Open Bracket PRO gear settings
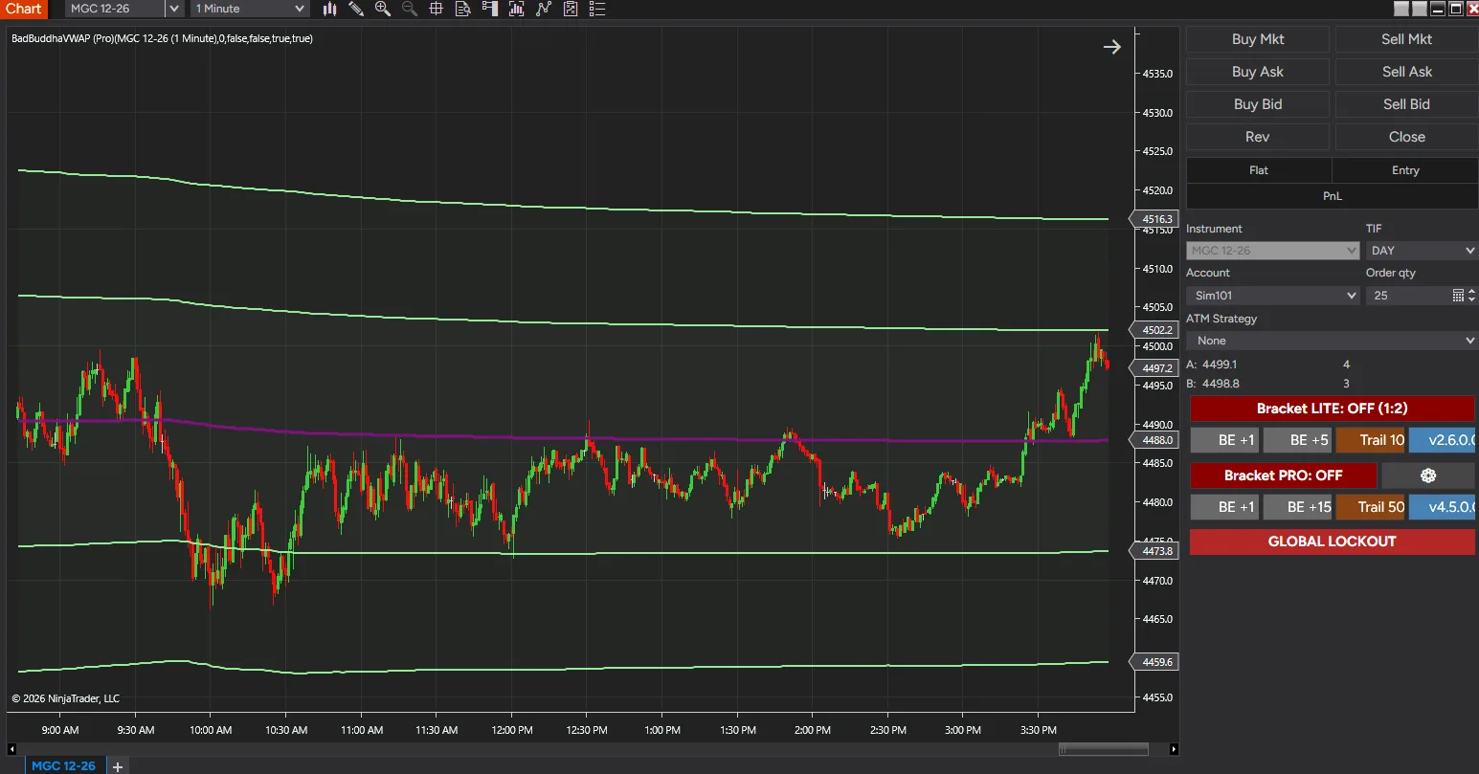Viewport: 1479px width, 774px height. tap(1428, 475)
